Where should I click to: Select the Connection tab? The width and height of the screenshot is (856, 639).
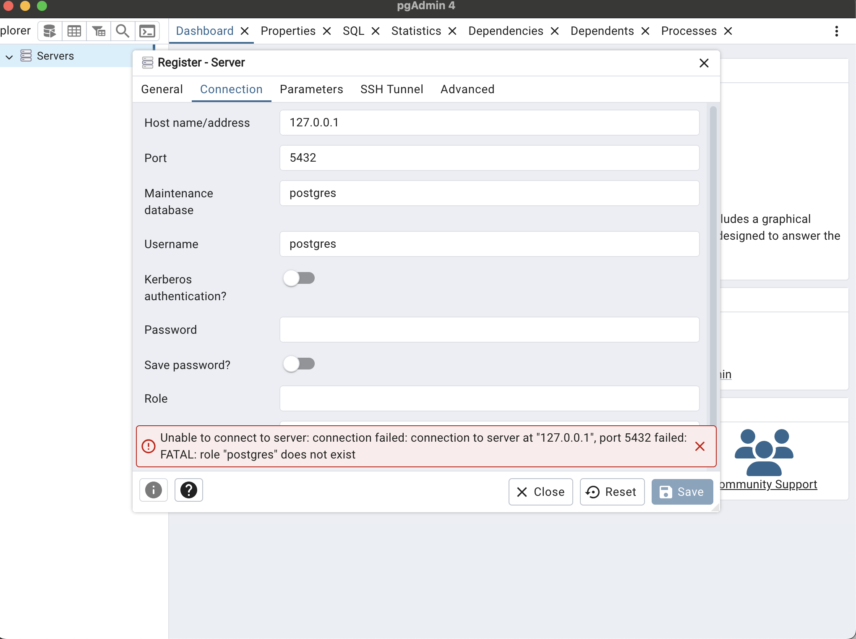232,89
